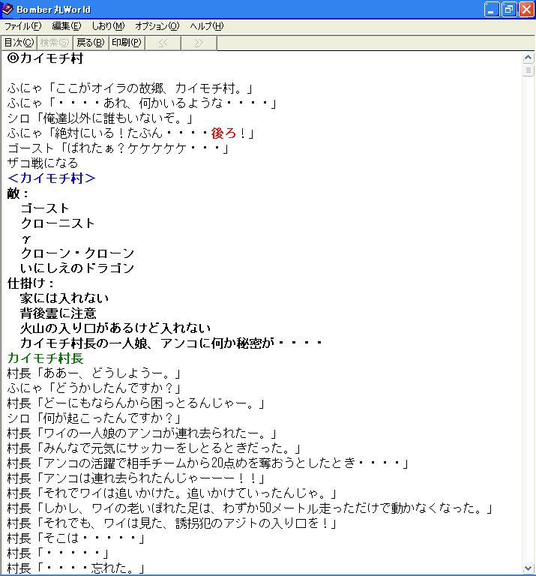Open the ファイル(F) menu
This screenshot has width=536, height=576.
(x=22, y=26)
